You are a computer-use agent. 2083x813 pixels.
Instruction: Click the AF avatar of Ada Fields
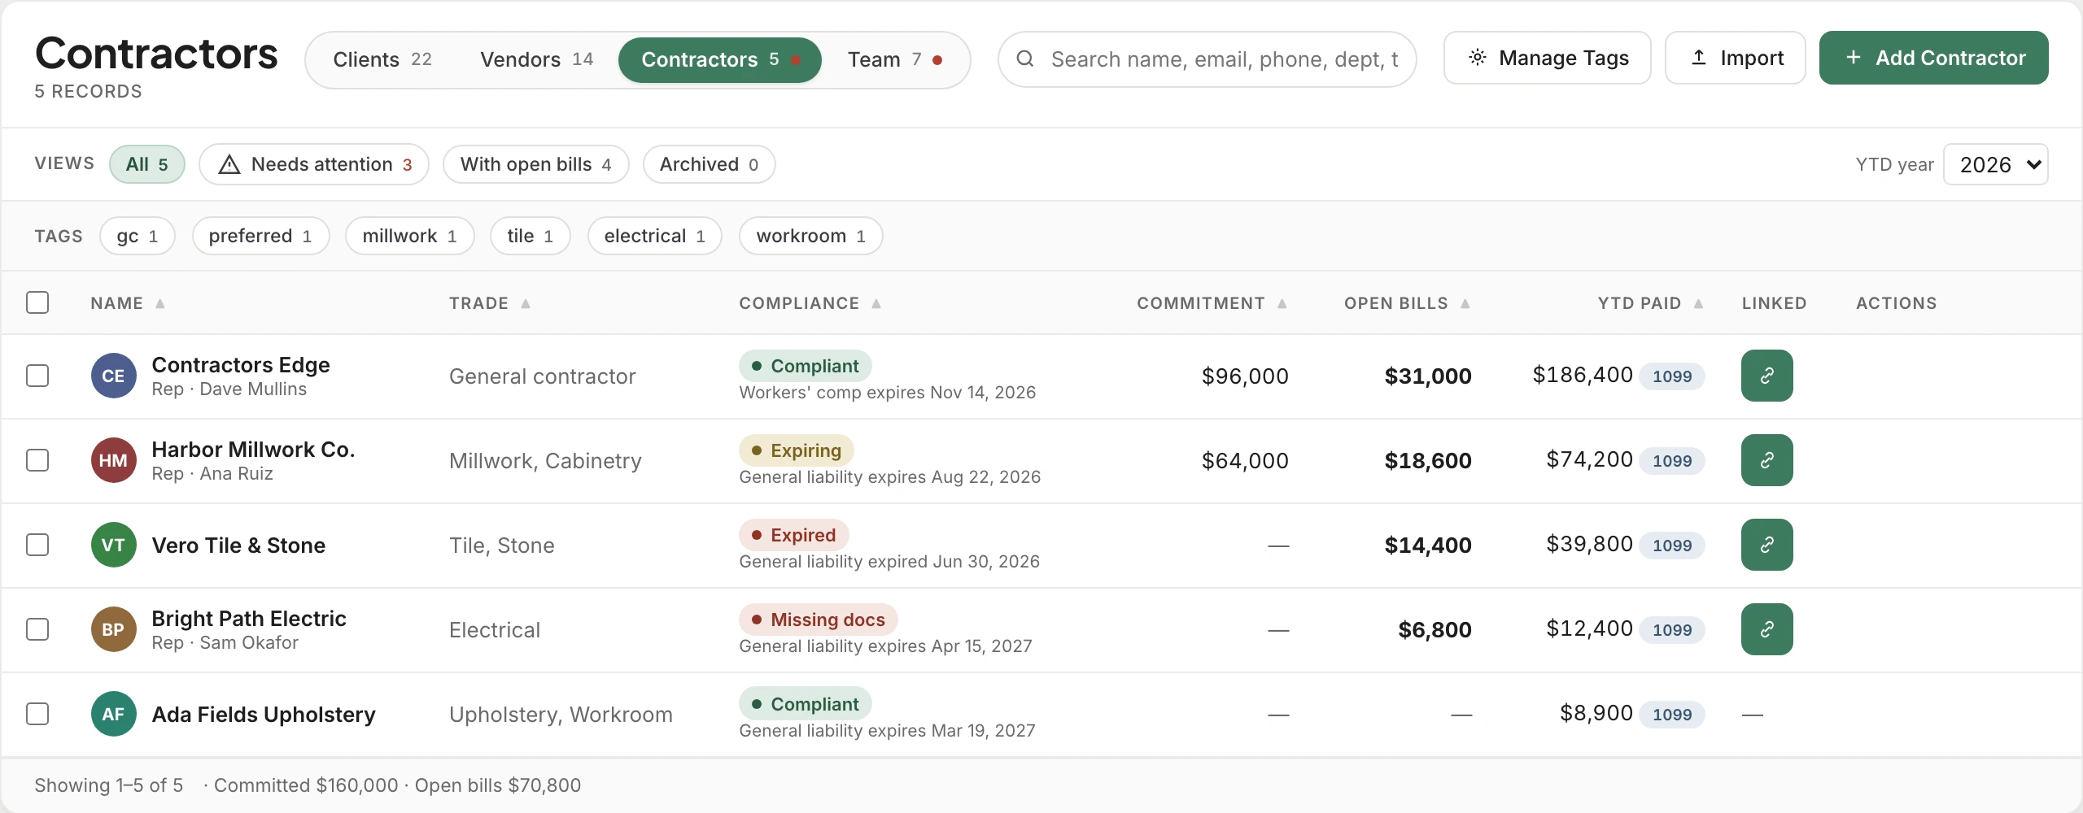tap(113, 714)
